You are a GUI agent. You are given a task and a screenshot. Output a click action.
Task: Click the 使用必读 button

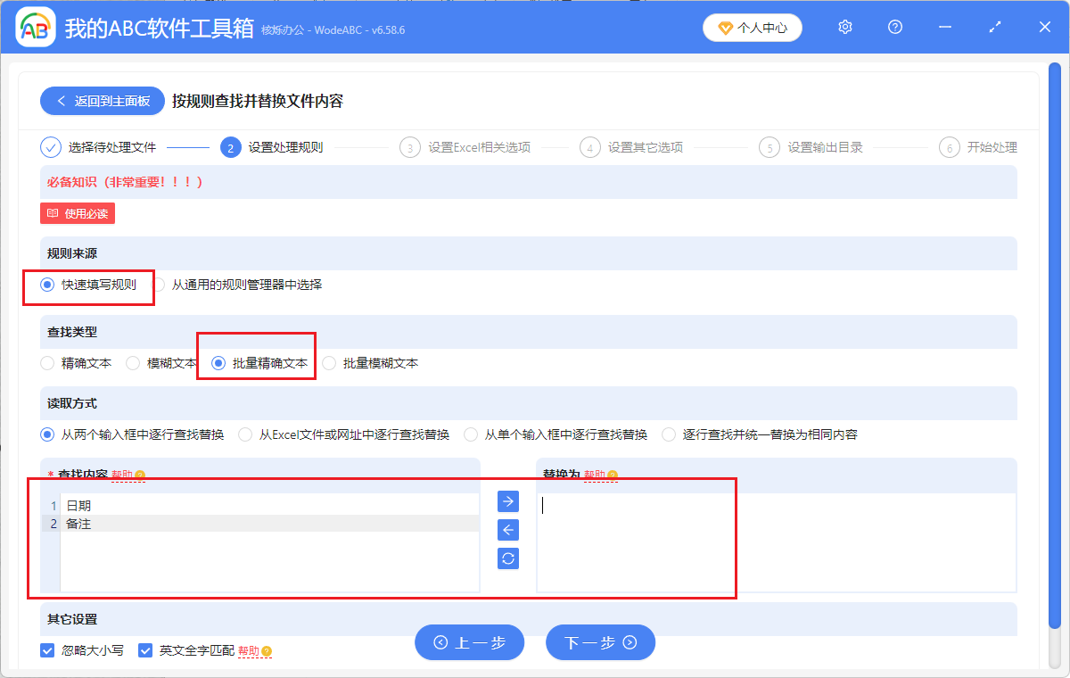(77, 212)
